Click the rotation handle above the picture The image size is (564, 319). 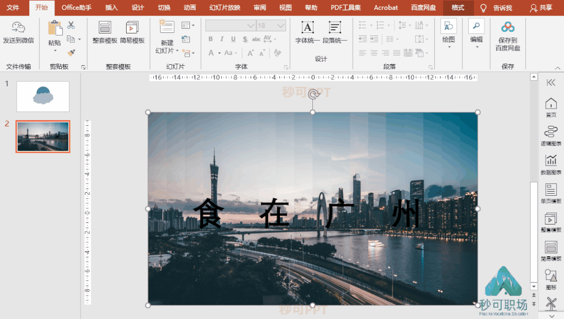[313, 94]
